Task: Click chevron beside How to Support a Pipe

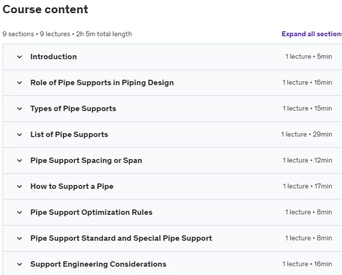Action: tap(20, 186)
